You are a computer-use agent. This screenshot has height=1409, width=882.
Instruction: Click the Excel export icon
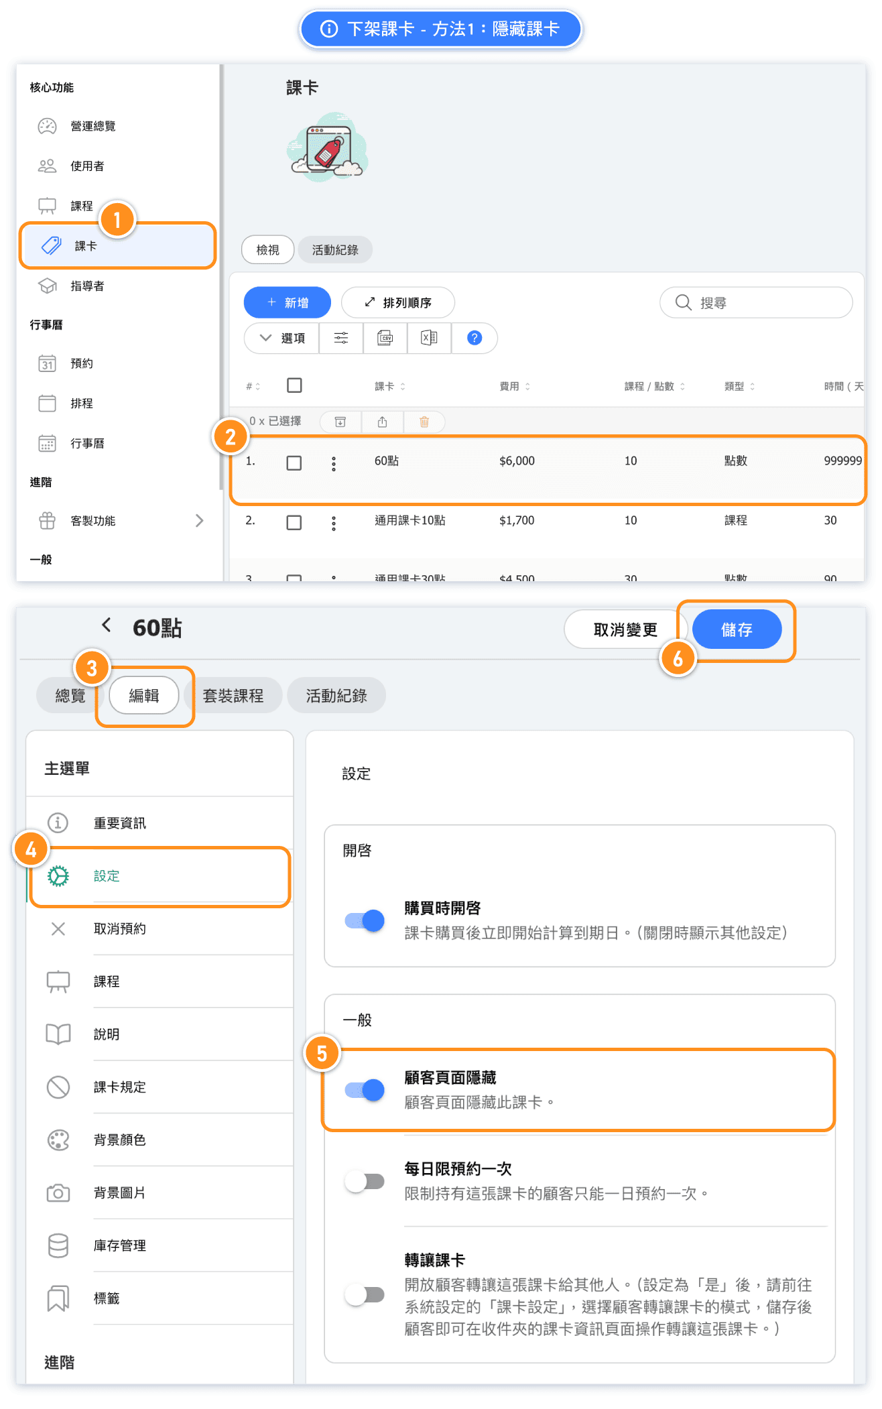click(429, 338)
